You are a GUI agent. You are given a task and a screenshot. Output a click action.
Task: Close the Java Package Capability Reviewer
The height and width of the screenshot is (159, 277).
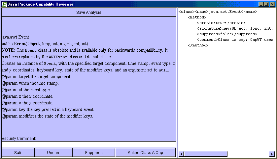click(x=272, y=4)
